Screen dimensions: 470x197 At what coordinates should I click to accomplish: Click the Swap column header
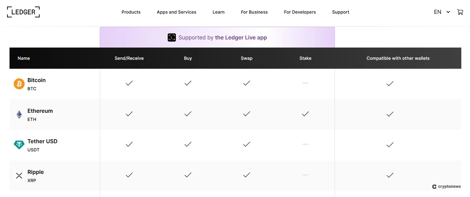[247, 58]
